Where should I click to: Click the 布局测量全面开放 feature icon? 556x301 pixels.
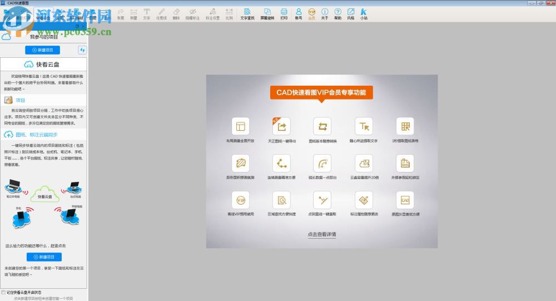tap(240, 126)
